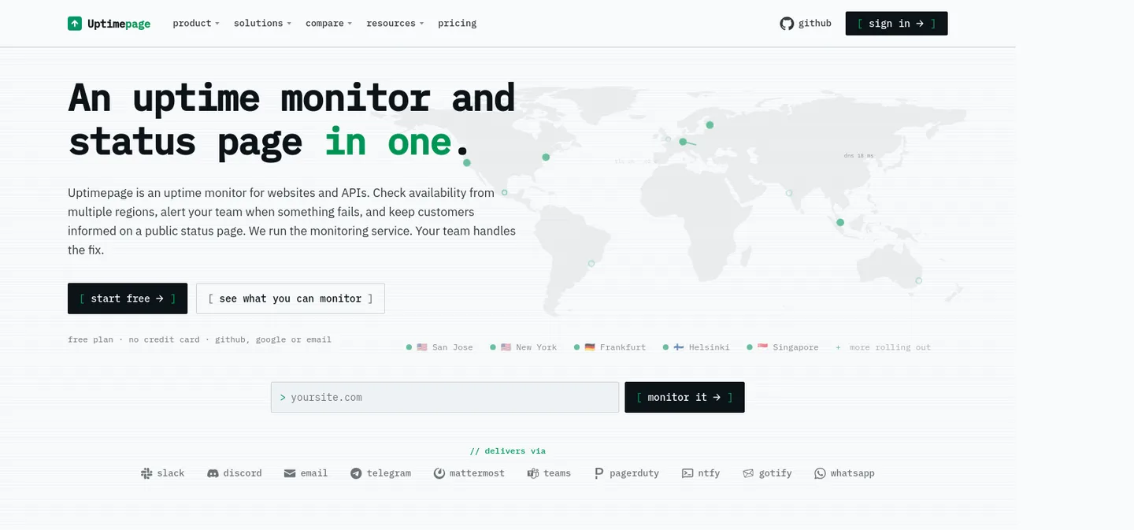Click the ntfy terminal icon

[x=687, y=473]
